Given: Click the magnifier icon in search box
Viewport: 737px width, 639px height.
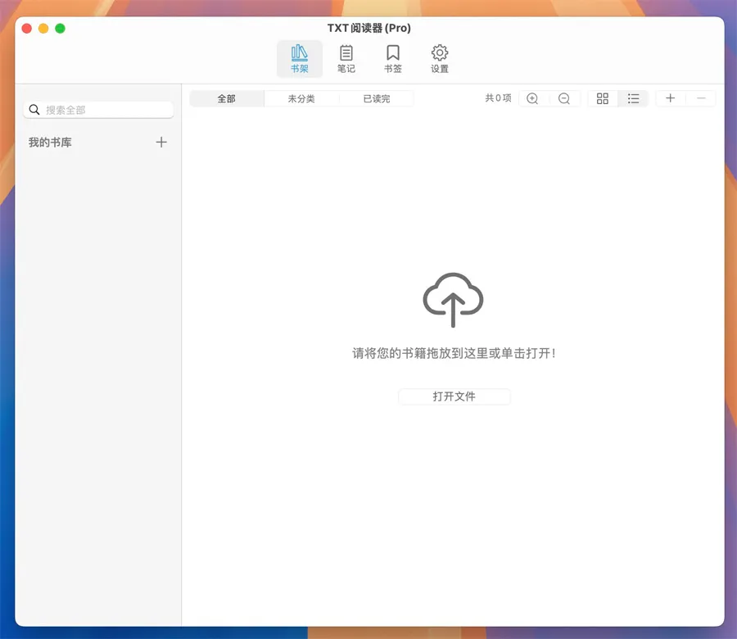Looking at the screenshot, I should click(x=34, y=110).
